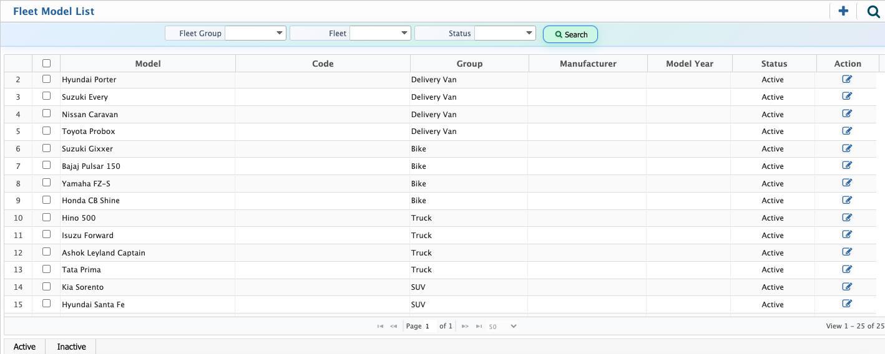Edit the Hino 500 row
This screenshot has width=885, height=354.
(x=847, y=218)
